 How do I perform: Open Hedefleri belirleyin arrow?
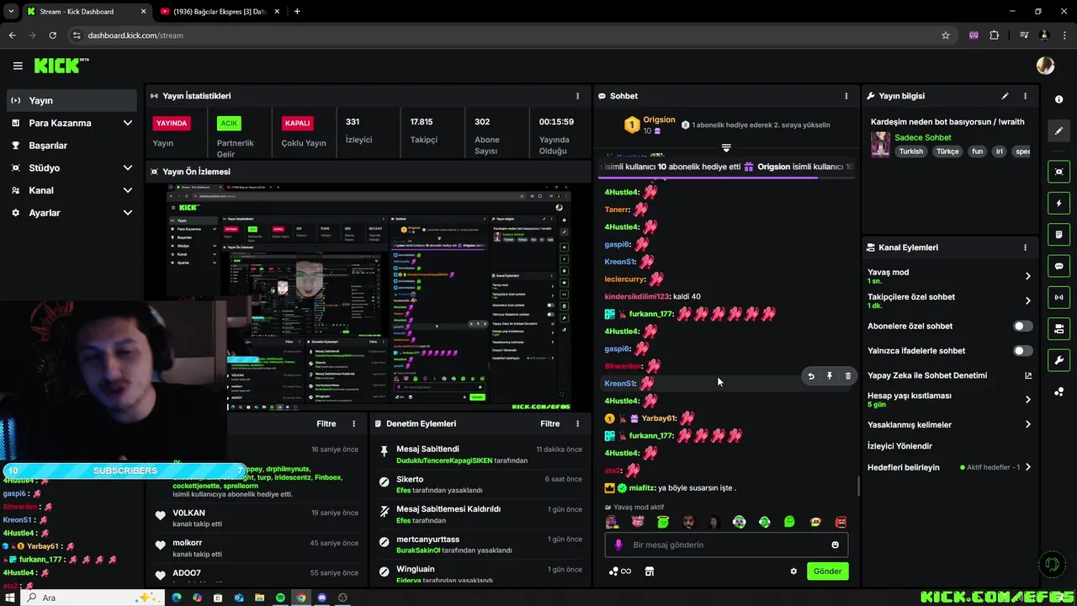(x=1027, y=467)
